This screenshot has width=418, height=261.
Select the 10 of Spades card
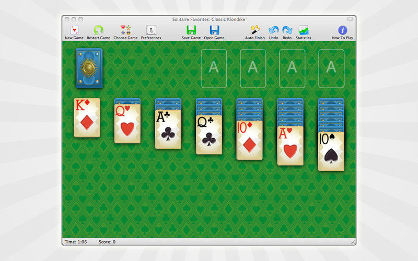coord(331,151)
